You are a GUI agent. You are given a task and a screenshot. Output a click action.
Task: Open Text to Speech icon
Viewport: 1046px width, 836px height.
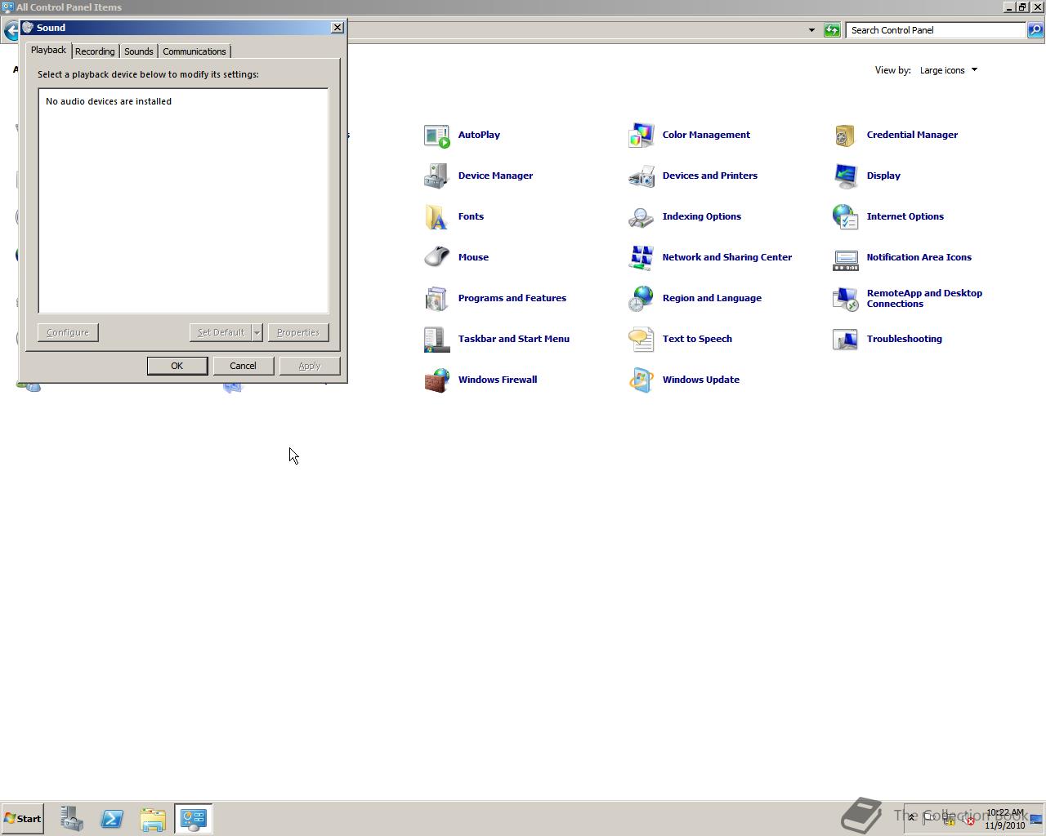pos(641,340)
